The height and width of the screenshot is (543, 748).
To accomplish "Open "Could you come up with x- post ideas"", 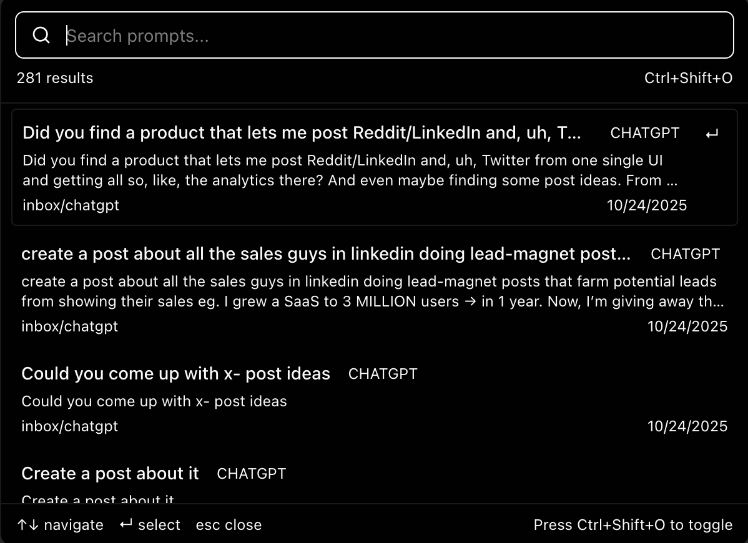I will [175, 374].
